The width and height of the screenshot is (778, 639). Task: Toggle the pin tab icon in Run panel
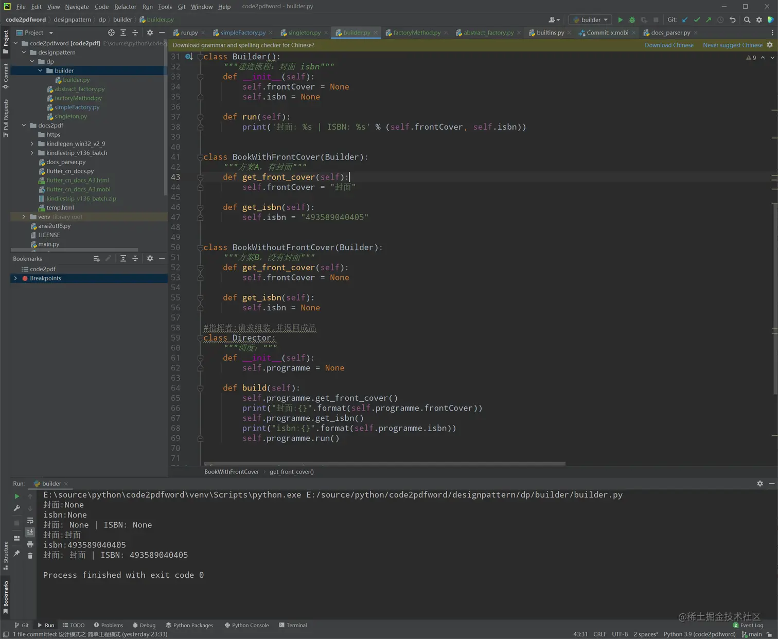pos(16,553)
